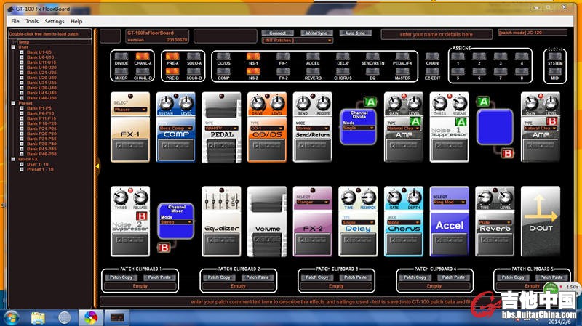Image resolution: width=582 pixels, height=326 pixels.
Task: Open the Windows Start menu
Action: 11,317
